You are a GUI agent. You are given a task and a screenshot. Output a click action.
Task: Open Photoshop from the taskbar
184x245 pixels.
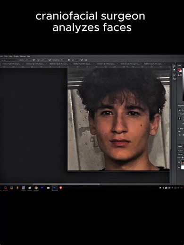pos(55,188)
